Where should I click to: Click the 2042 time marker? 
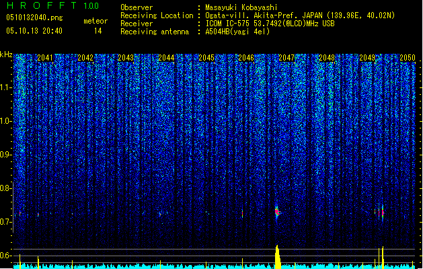(85, 58)
